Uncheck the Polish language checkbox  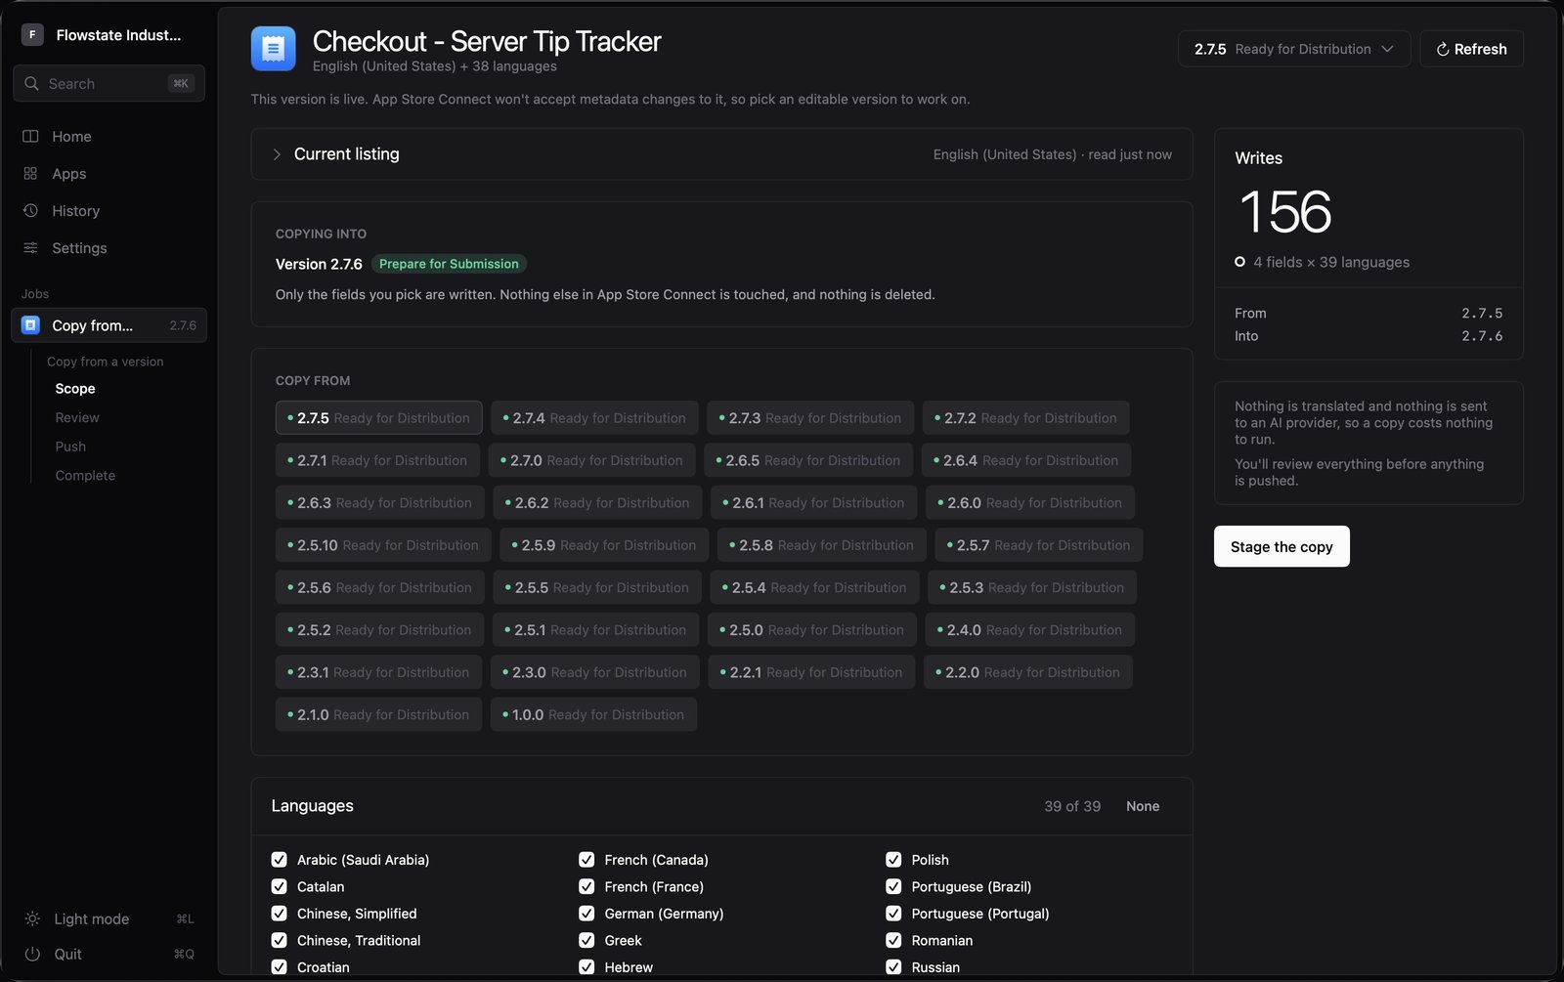pyautogui.click(x=893, y=860)
